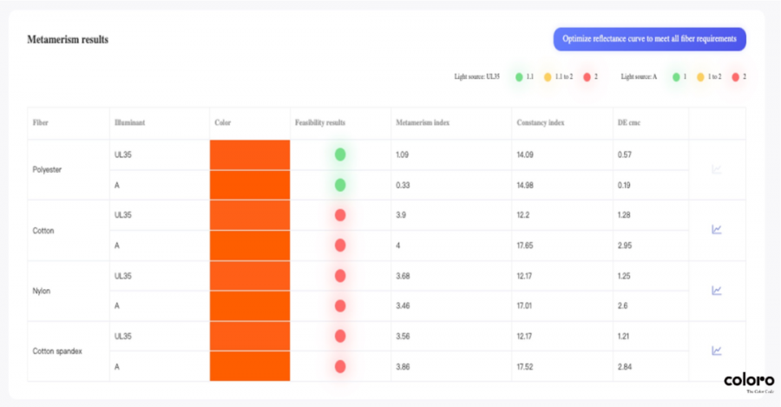Select Cotton spandex UL35 color swatch
Image resolution: width=781 pixels, height=407 pixels.
tap(250, 336)
